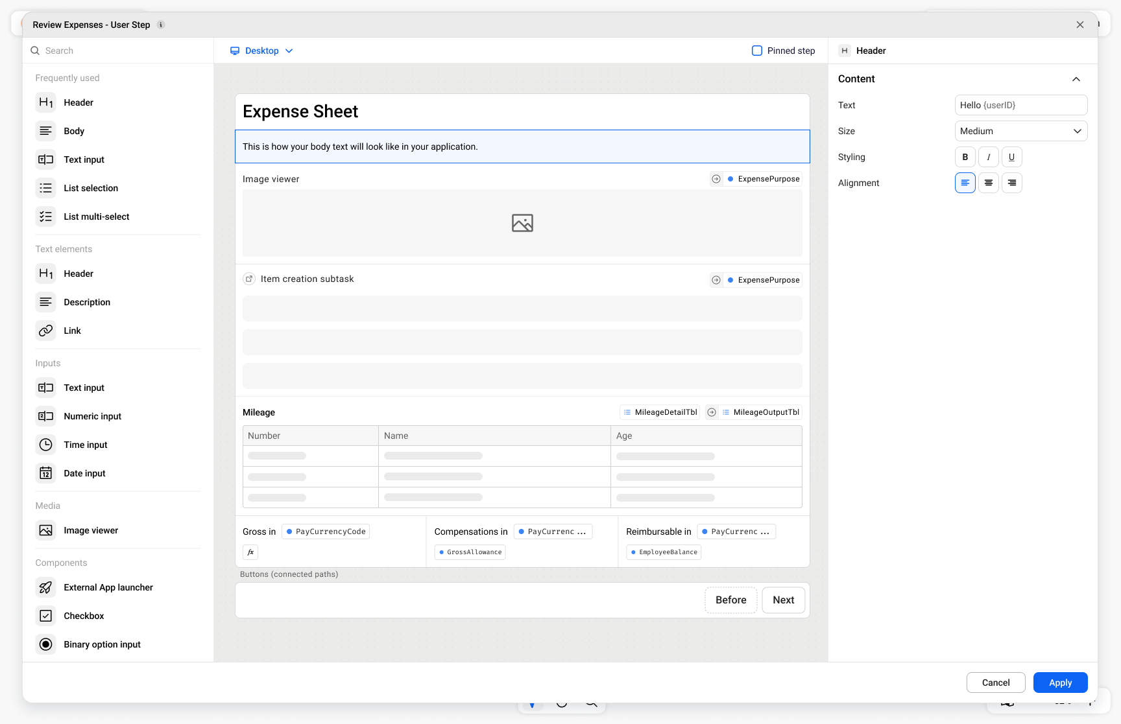The height and width of the screenshot is (724, 1121).
Task: Click the List multi-select icon
Action: pyautogui.click(x=45, y=216)
